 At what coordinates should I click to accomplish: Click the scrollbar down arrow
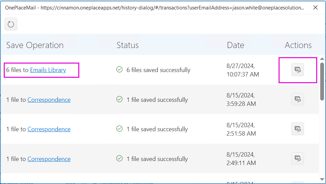pyautogui.click(x=322, y=179)
